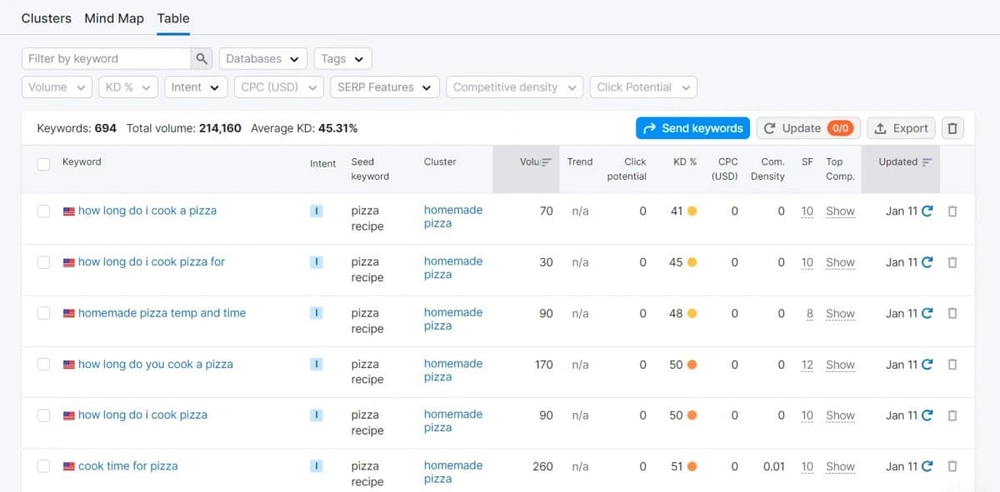This screenshot has height=492, width=1000.
Task: Click the Volume column sort icon
Action: 547,162
